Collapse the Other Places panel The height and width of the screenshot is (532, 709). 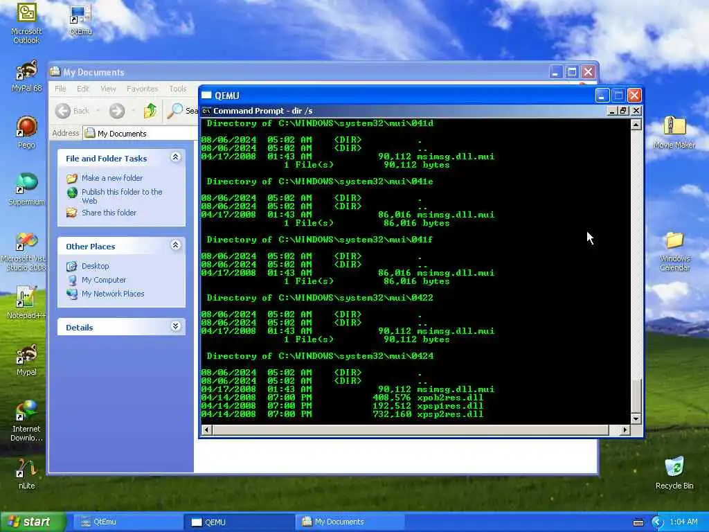tap(175, 245)
